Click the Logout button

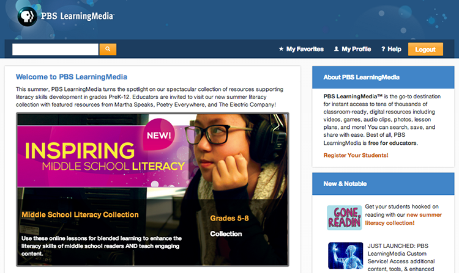425,49
